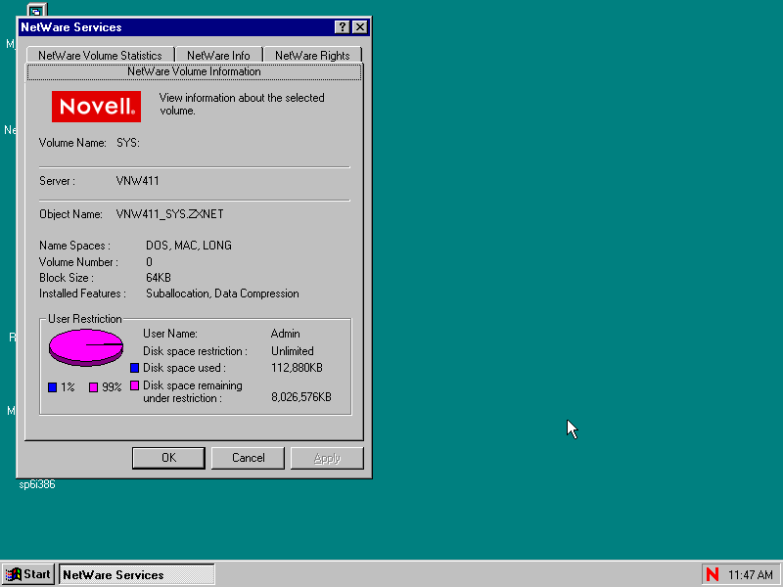Click the volume description text
The height and width of the screenshot is (587, 783).
(x=242, y=104)
